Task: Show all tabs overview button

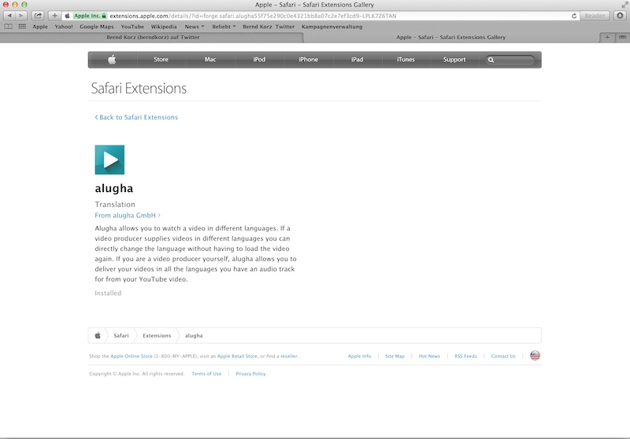Action: [622, 37]
